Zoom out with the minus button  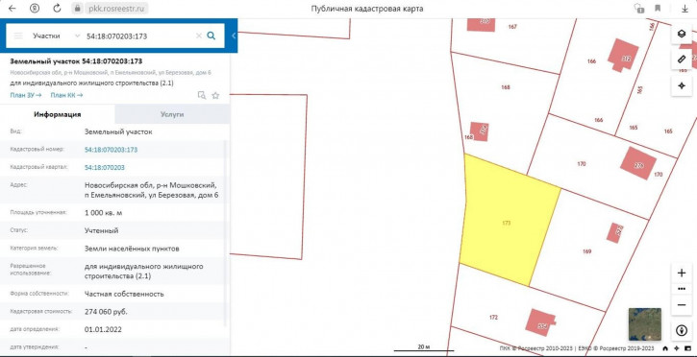pyautogui.click(x=682, y=305)
